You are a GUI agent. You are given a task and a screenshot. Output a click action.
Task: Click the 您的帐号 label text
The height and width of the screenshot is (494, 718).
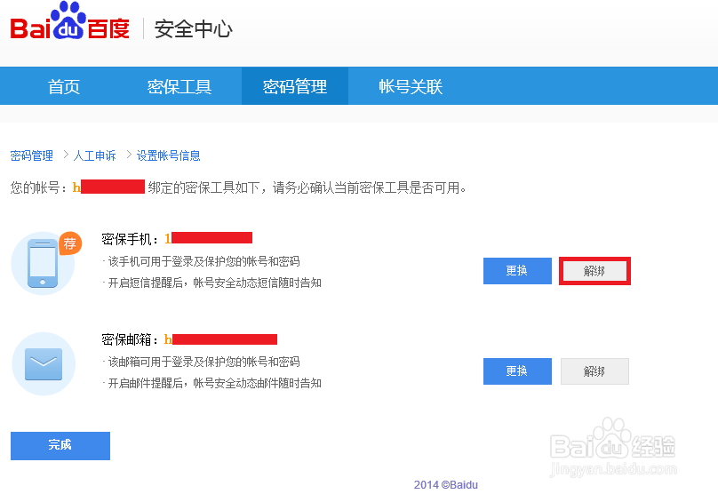pyautogui.click(x=38, y=187)
